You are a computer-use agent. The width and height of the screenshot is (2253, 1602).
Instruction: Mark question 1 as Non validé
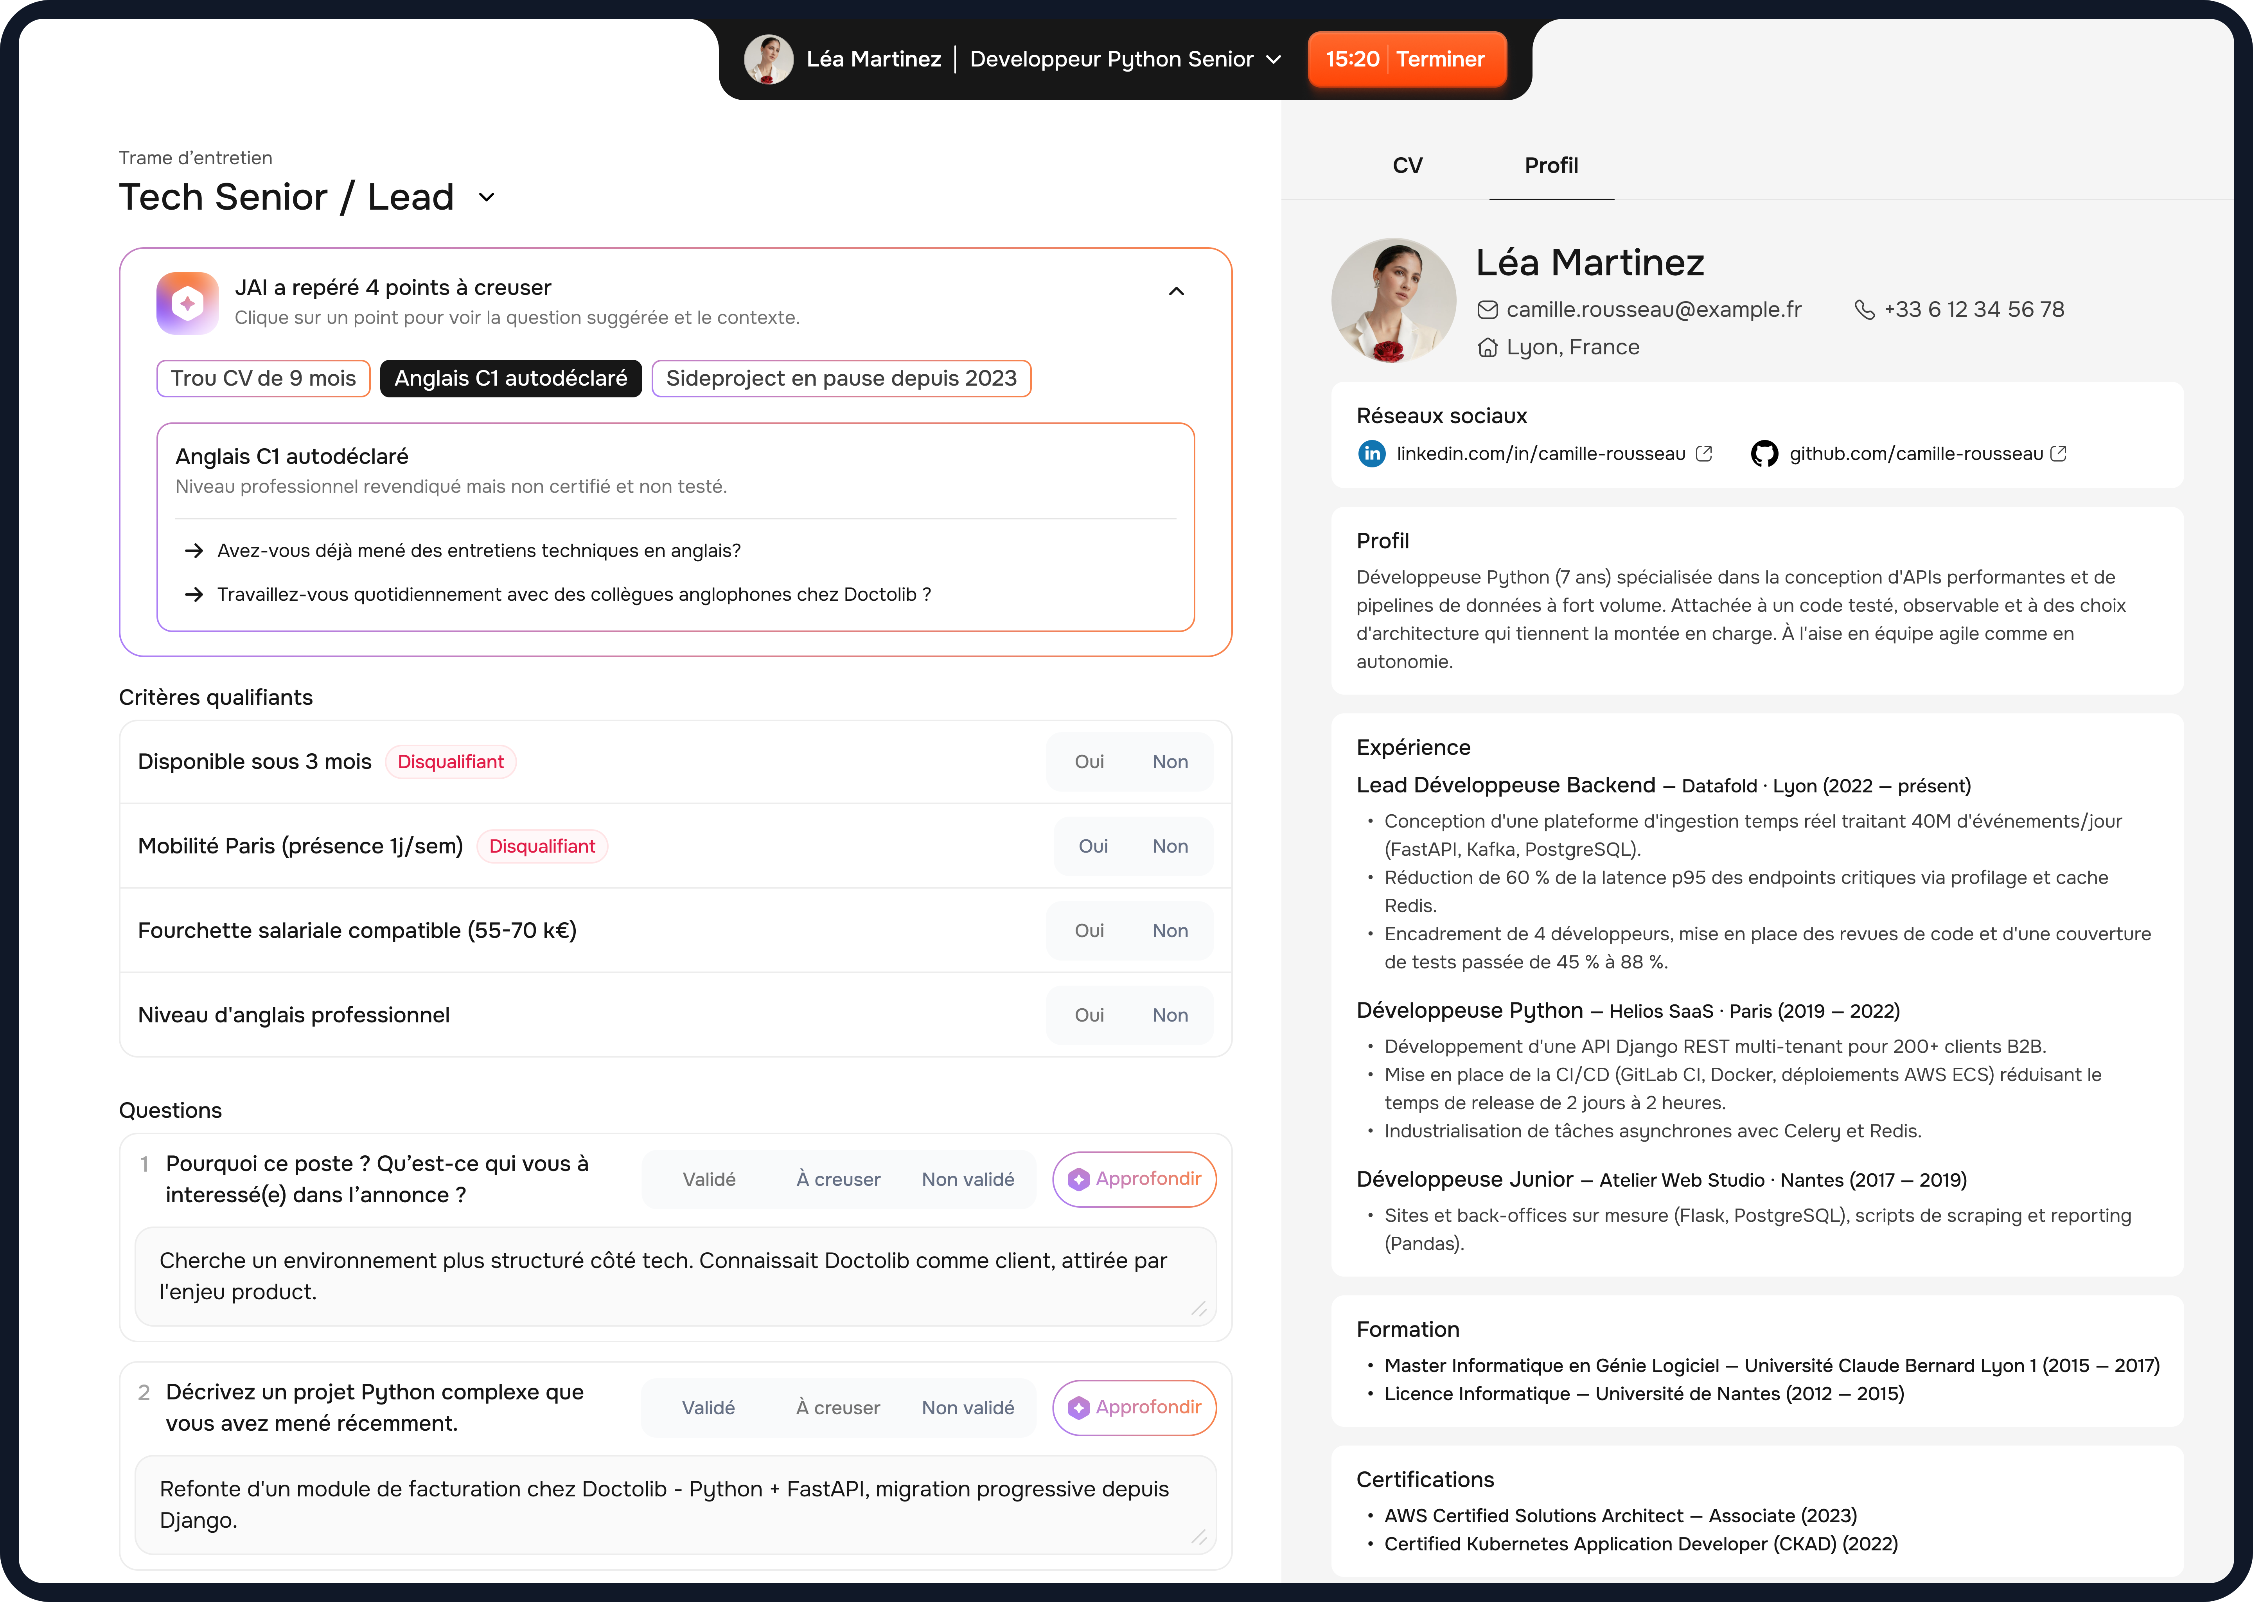pos(968,1180)
